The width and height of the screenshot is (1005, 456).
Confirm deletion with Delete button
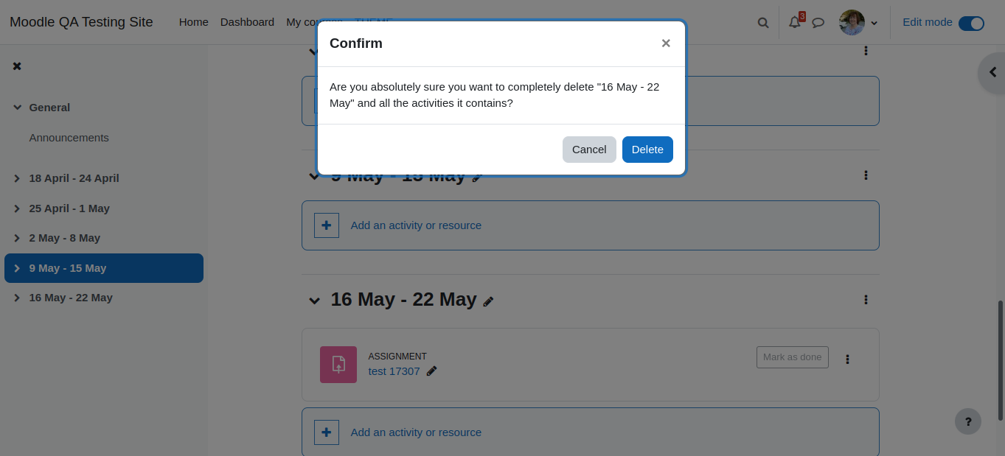tap(647, 150)
